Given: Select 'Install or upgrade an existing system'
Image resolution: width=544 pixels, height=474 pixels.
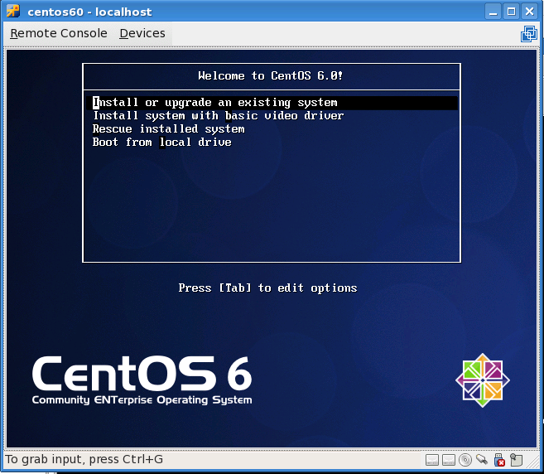Looking at the screenshot, I should pos(215,103).
